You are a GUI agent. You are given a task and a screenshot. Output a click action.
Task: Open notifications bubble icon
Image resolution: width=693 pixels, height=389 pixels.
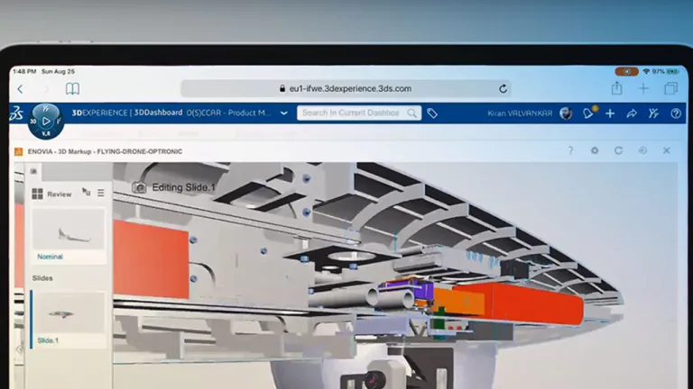tap(588, 113)
